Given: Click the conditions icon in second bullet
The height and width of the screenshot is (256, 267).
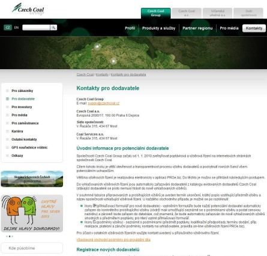Looking at the screenshot, I should [94, 222].
